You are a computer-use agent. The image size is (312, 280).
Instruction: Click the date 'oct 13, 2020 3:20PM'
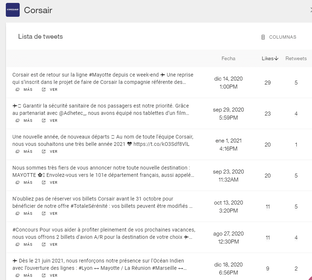[x=229, y=207]
